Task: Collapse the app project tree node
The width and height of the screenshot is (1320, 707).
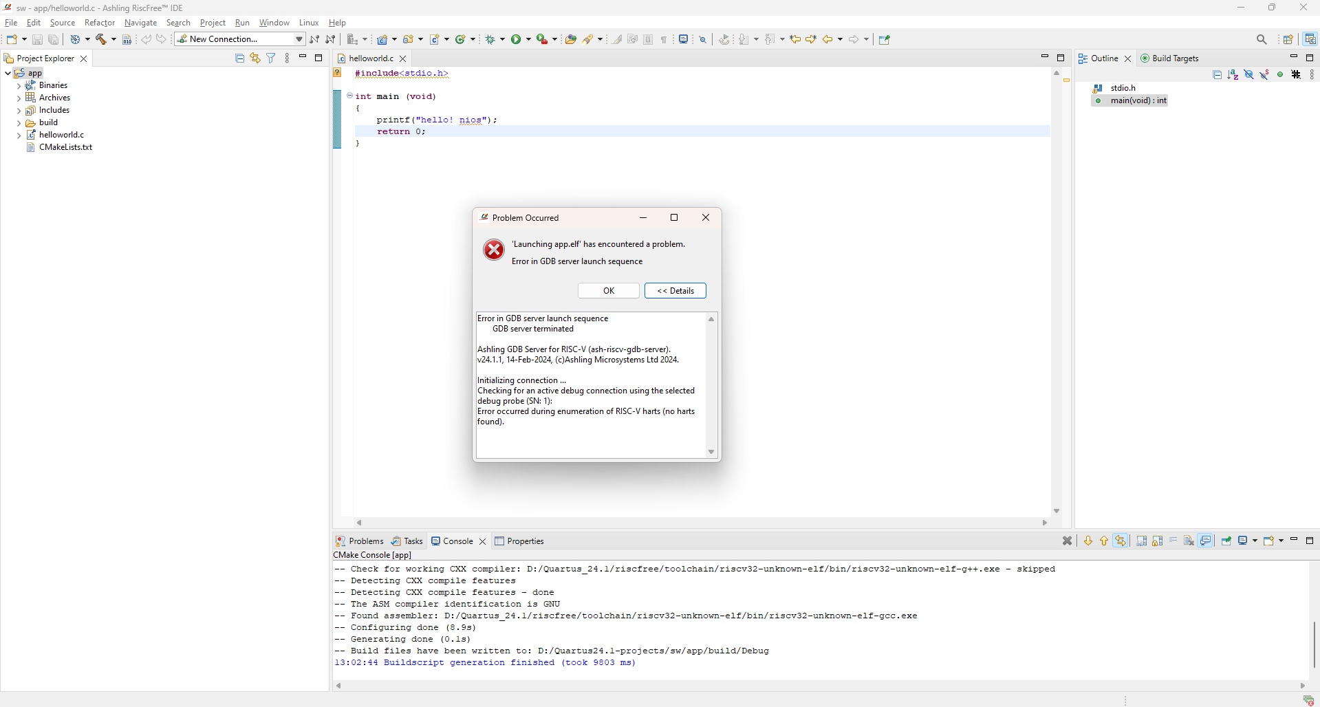Action: tap(8, 73)
